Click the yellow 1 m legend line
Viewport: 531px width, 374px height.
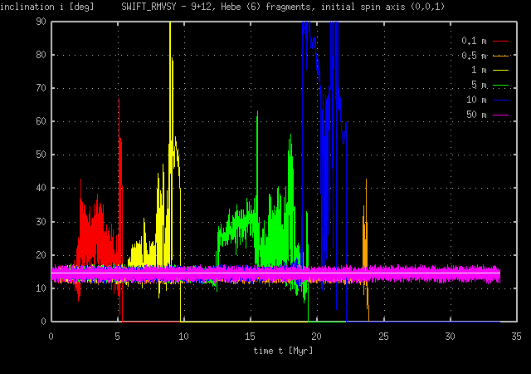500,71
